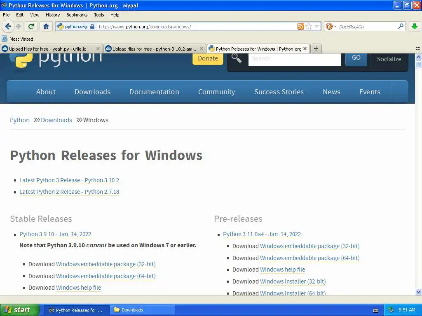Bookmark the page with the star icon

[x=309, y=26]
